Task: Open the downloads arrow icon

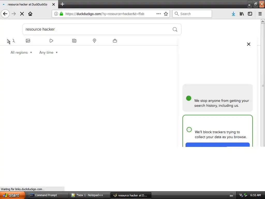Action: (x=233, y=14)
